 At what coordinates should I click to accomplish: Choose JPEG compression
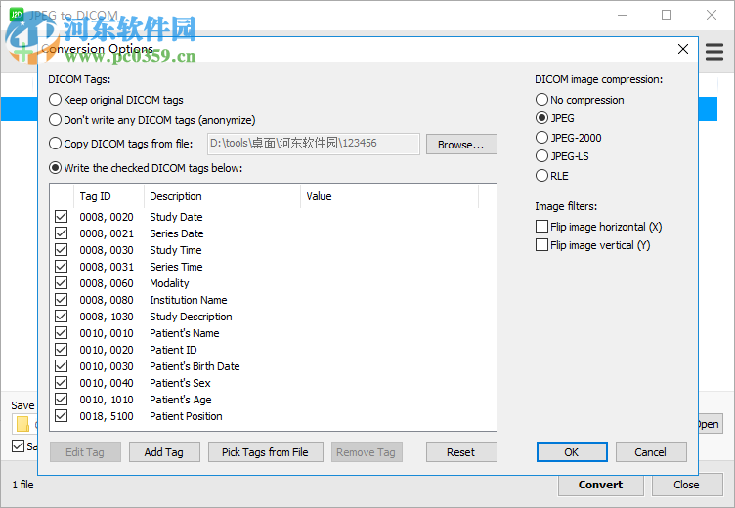coord(555,118)
